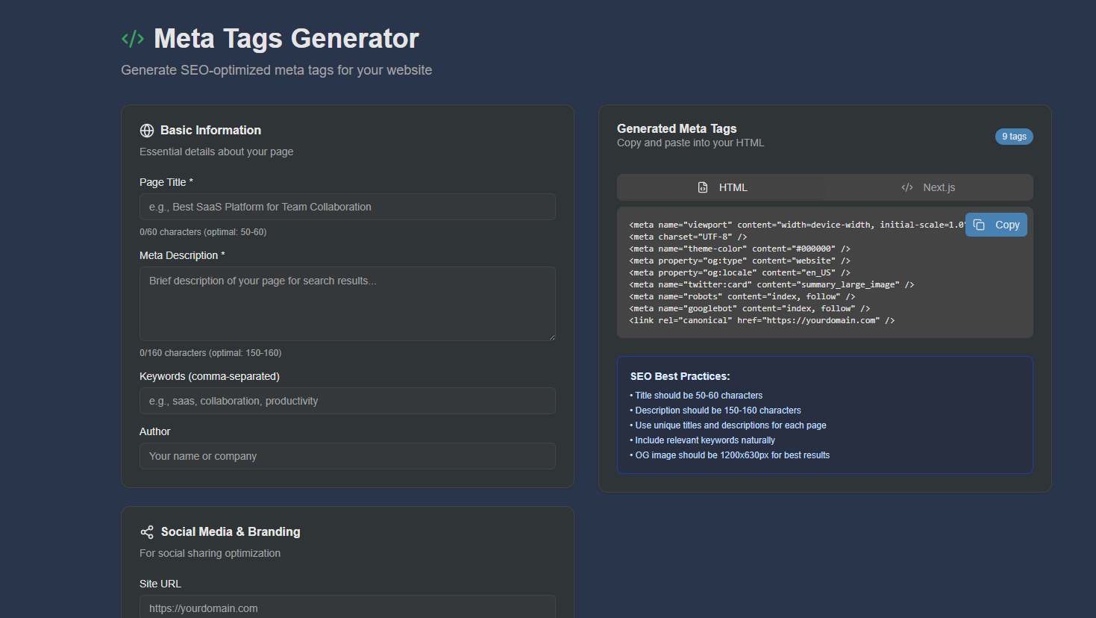Focus the Site URL input field
This screenshot has width=1096, height=618.
[x=348, y=607]
